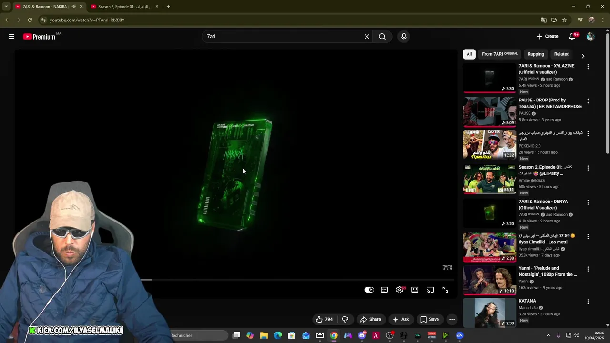
Task: Mute the 7ARI & Ramoon tab audio
Action: [x=73, y=7]
